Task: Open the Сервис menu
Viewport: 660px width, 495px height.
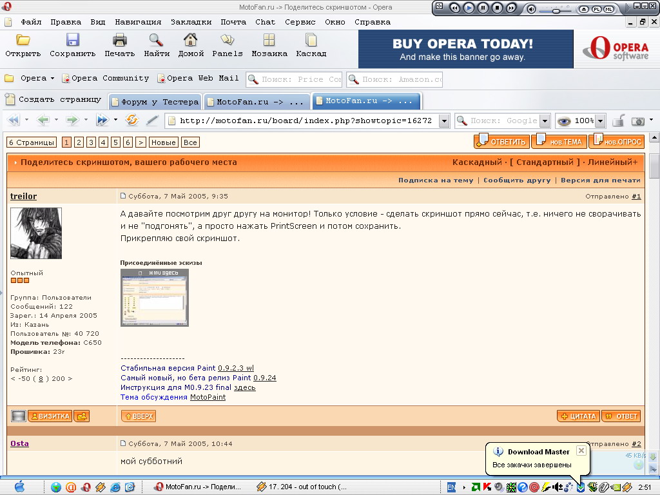Action: [x=300, y=22]
